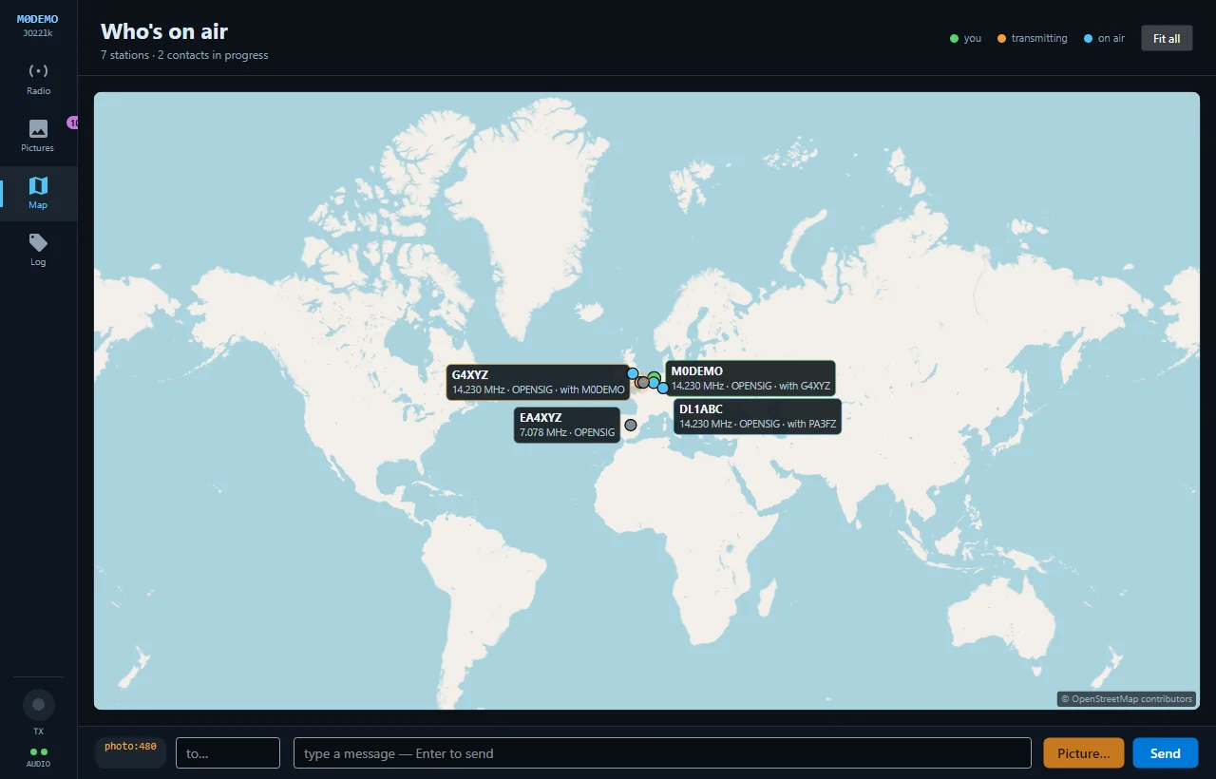Screen dimensions: 1216x779
Task: Click the blue "on air" legend entry
Action: [x=1104, y=38]
